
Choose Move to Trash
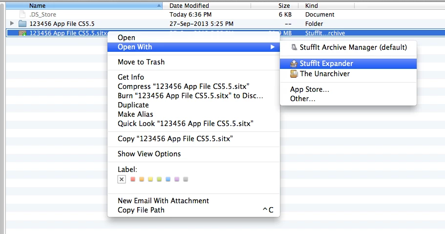(x=193, y=62)
